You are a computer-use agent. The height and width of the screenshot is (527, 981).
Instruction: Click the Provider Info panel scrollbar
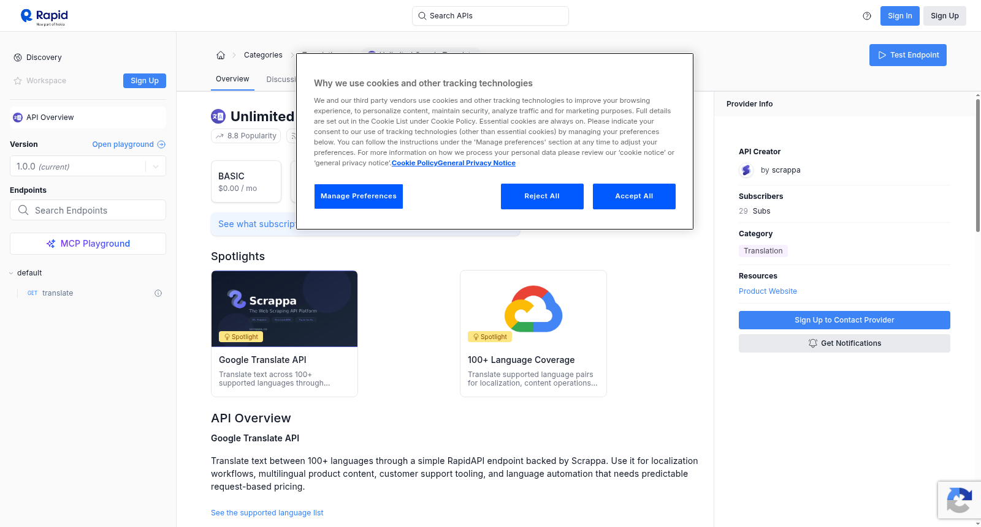978,165
